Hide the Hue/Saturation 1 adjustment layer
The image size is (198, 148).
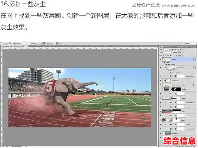160,129
